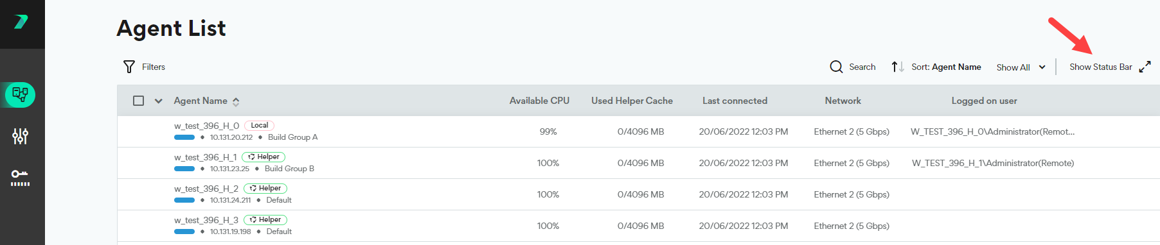Click the Helper badge on w_test_396_H_2
The width and height of the screenshot is (1160, 245).
pos(265,189)
